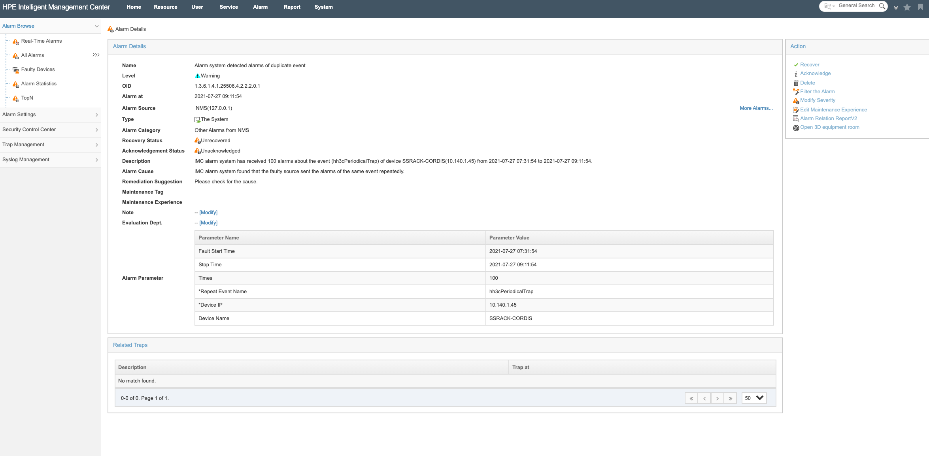
Task: Click the Modify Severity warning icon
Action: pyautogui.click(x=796, y=101)
